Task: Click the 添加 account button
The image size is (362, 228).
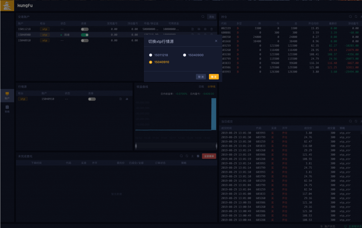Action: click(x=211, y=17)
